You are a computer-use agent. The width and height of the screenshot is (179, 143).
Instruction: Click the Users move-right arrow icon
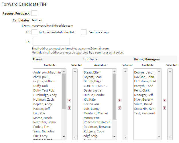tap(69, 100)
